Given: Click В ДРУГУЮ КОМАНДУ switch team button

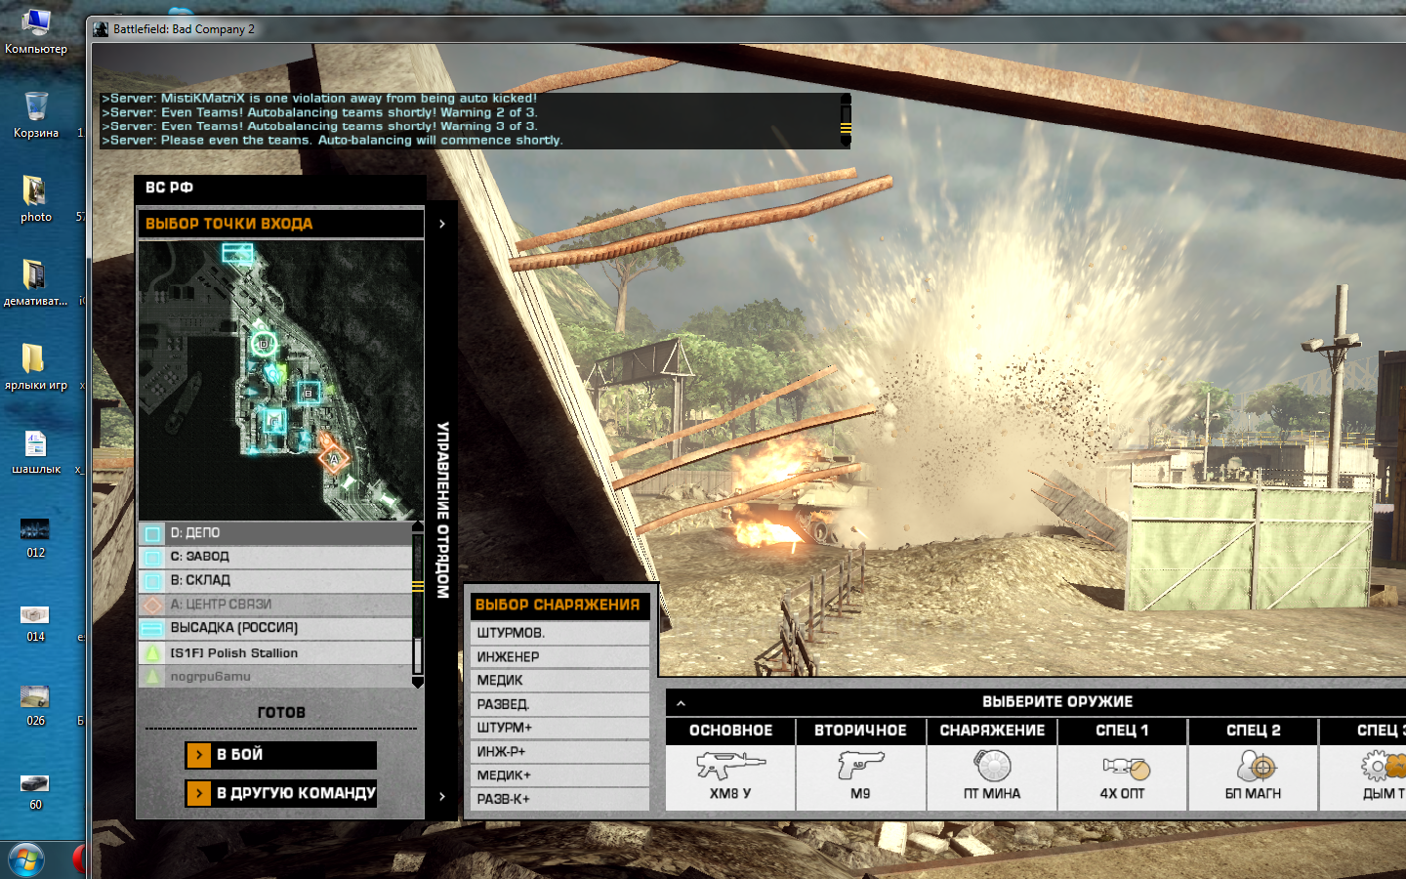Looking at the screenshot, I should (281, 793).
